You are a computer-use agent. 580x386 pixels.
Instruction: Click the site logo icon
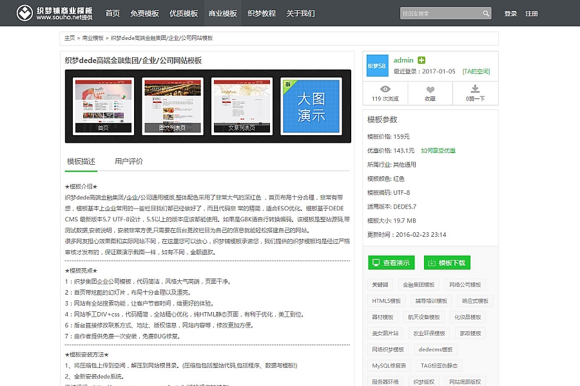(x=24, y=13)
